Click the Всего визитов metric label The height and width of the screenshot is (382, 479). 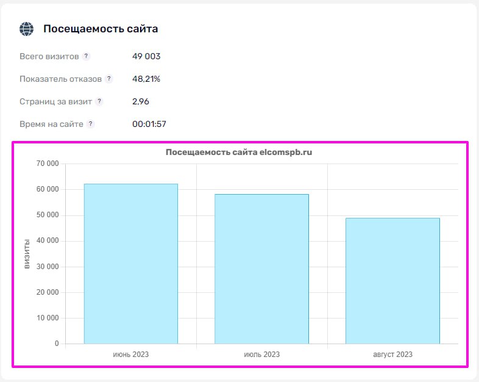tap(49, 57)
